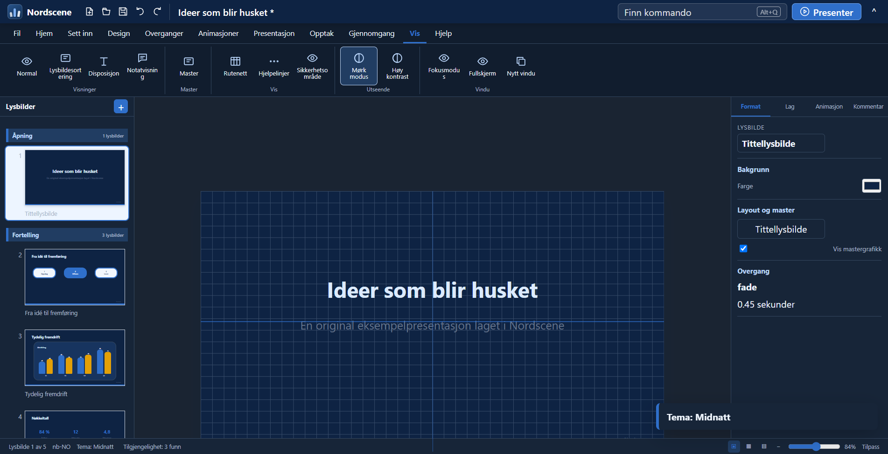Click the fade transition value

(x=747, y=287)
